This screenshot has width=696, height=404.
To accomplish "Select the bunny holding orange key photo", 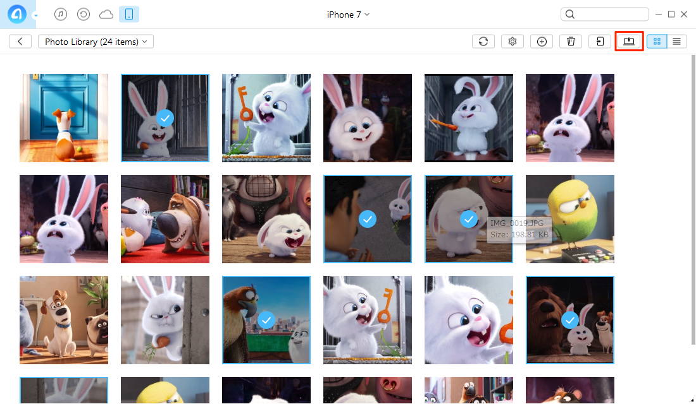I will pos(266,118).
